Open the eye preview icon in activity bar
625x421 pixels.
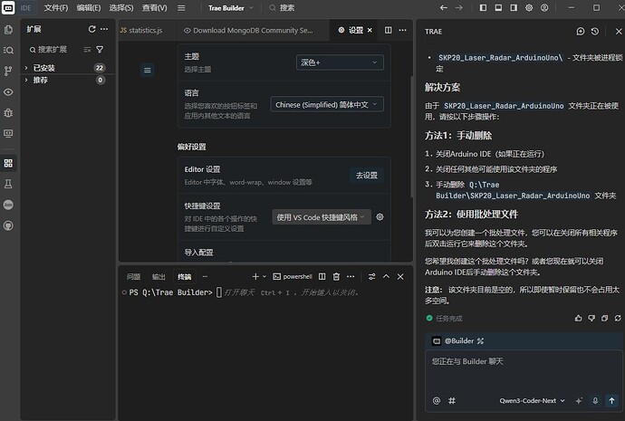8,92
